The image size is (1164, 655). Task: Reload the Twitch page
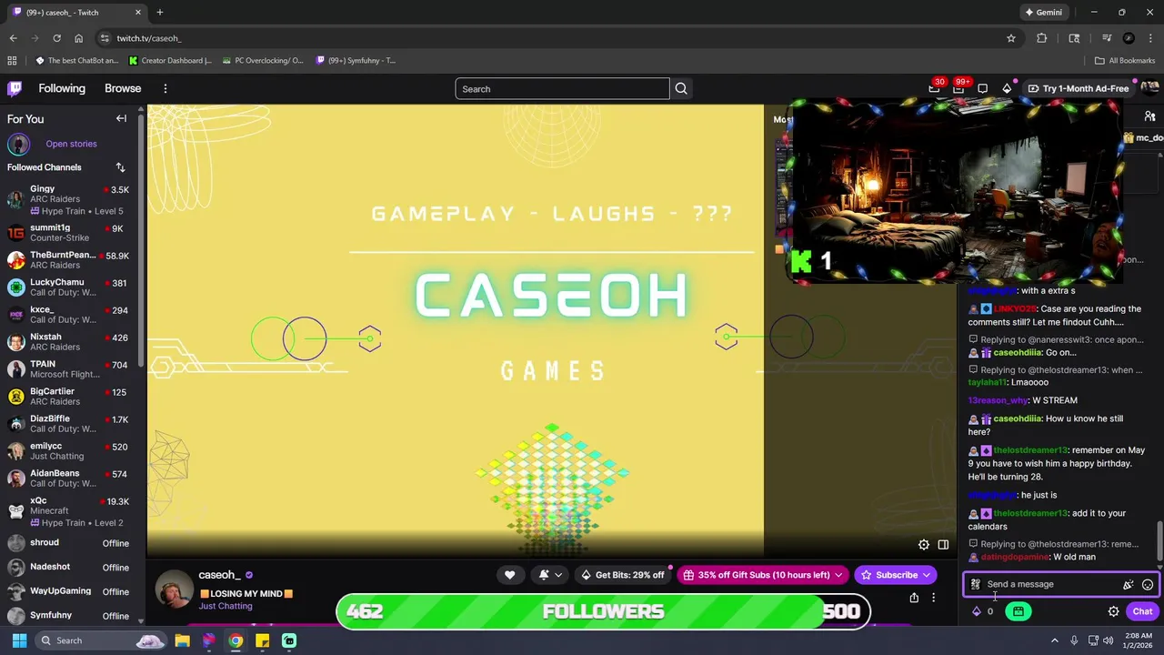pyautogui.click(x=56, y=38)
